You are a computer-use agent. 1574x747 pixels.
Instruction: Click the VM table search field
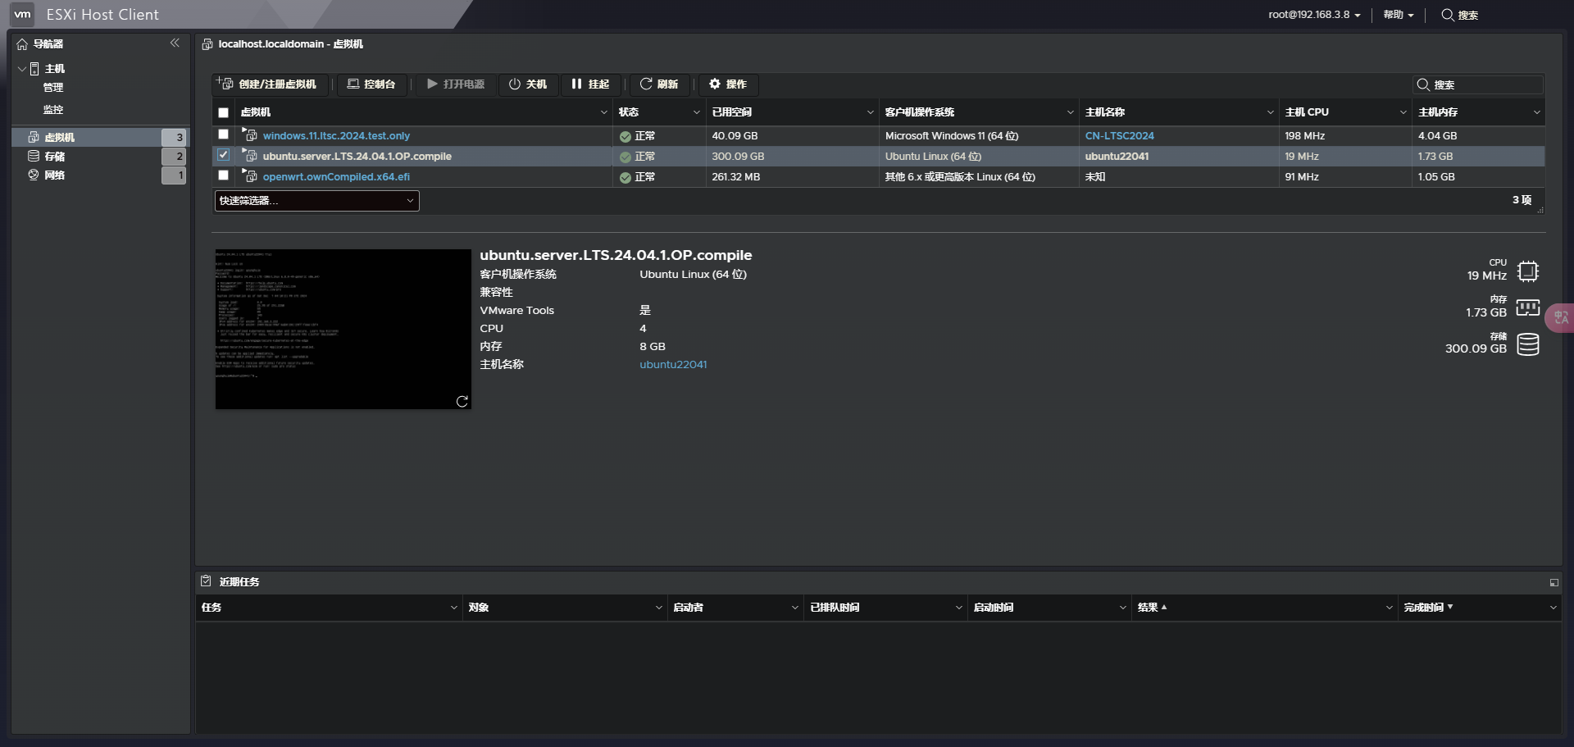pyautogui.click(x=1485, y=85)
